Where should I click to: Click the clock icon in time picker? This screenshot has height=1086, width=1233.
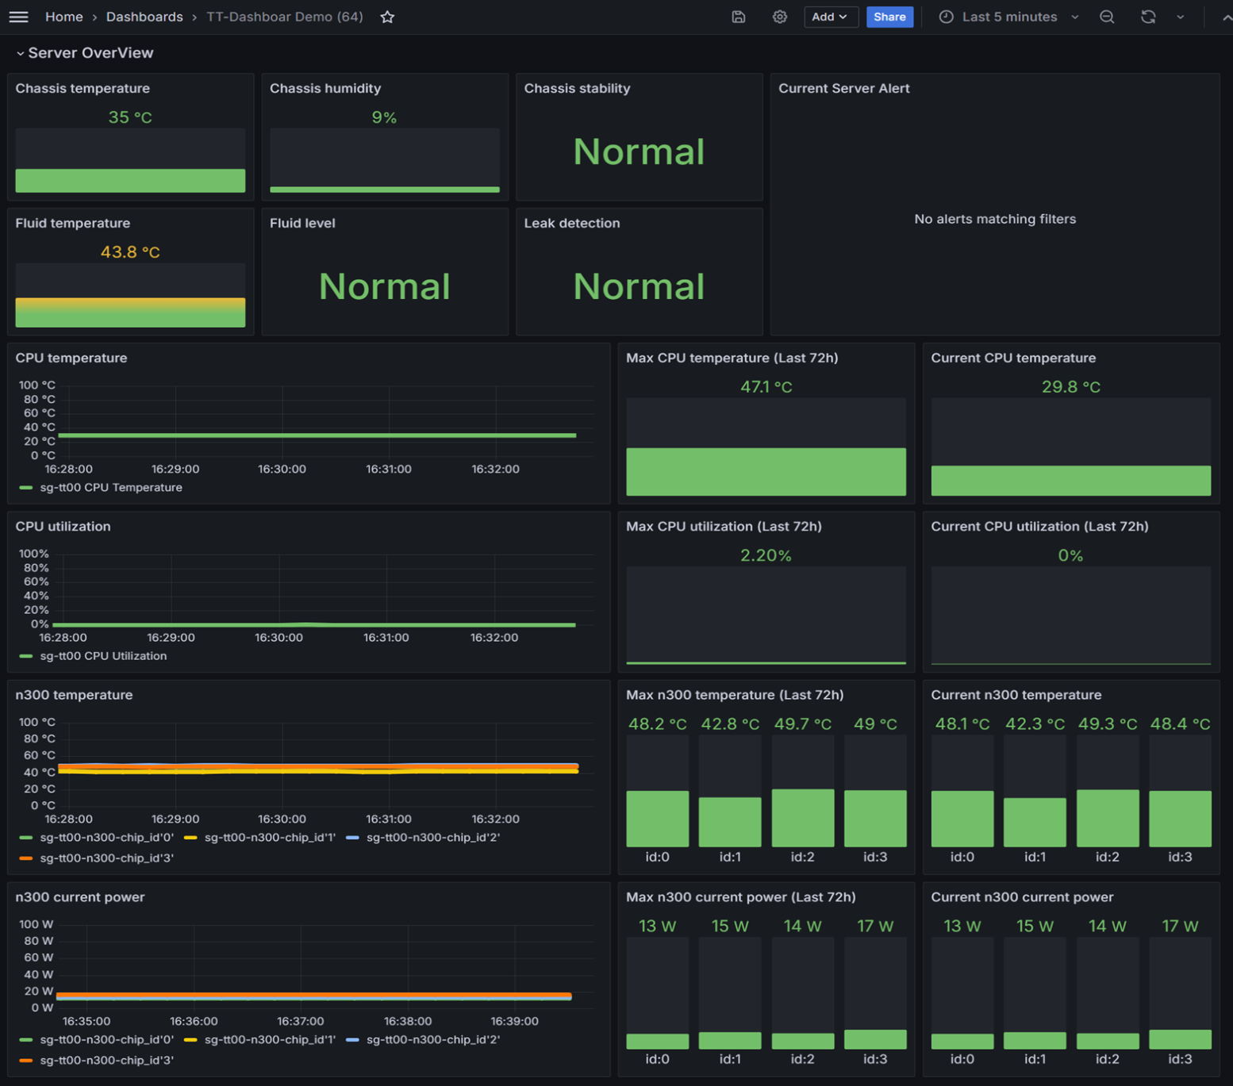pos(946,17)
